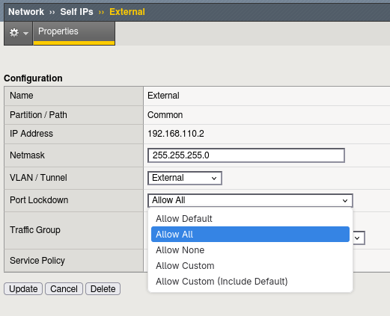Click the Update button
Viewport: 390px width, 316px height.
23,289
